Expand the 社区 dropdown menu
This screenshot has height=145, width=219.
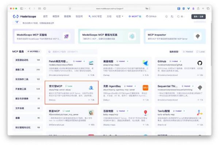(x=120, y=16)
